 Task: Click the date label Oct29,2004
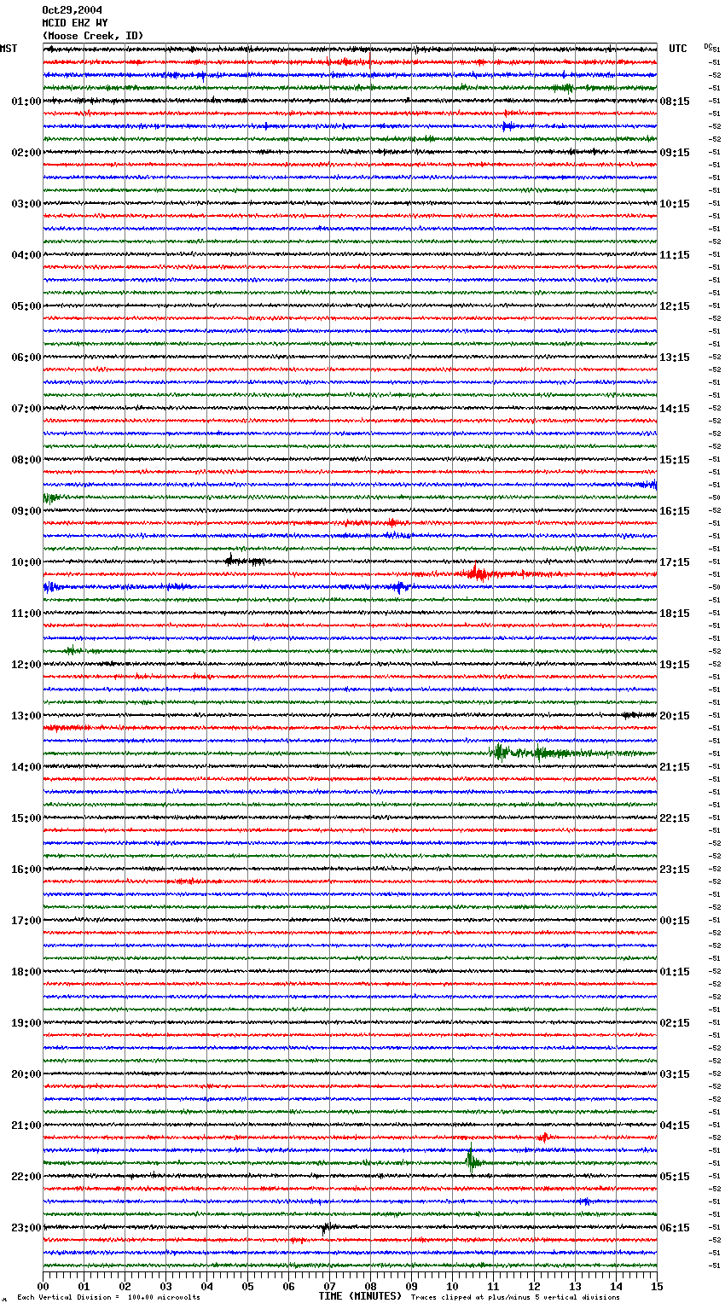[72, 10]
